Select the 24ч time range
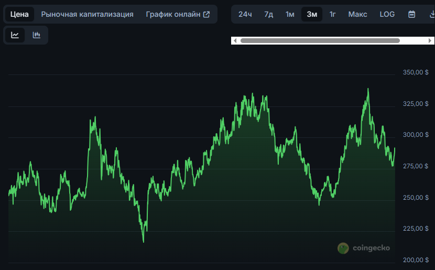 (245, 14)
